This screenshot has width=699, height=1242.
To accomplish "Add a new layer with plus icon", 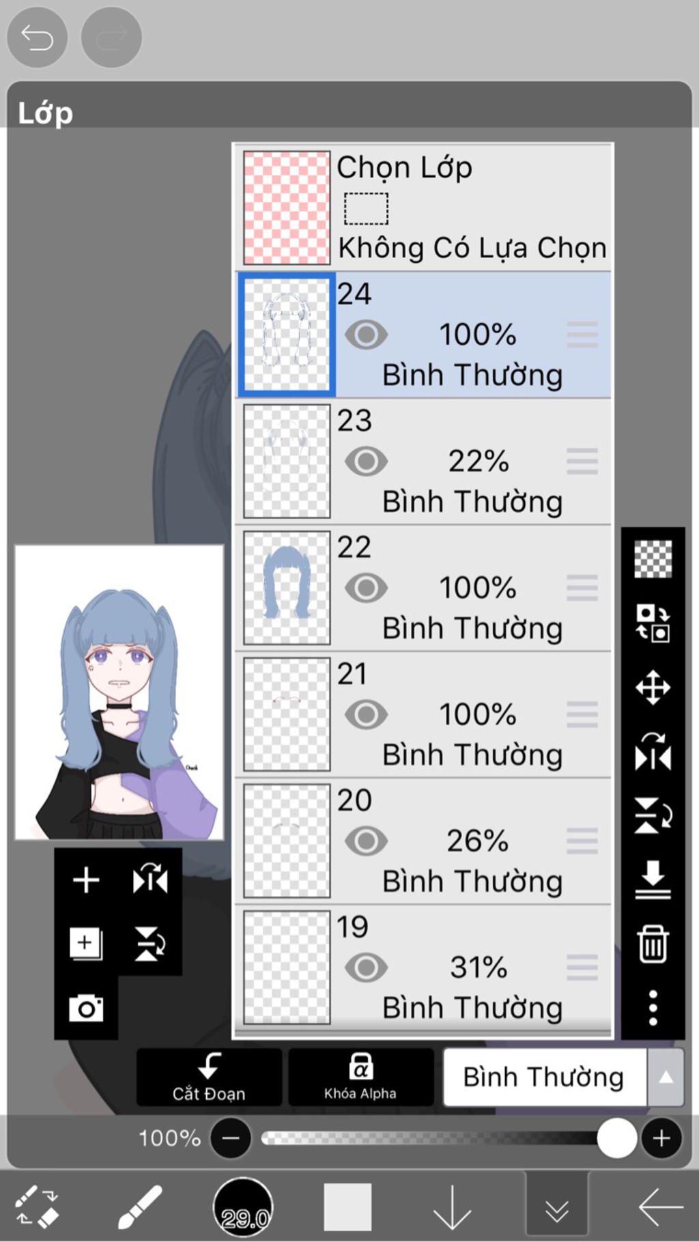I will 86,879.
